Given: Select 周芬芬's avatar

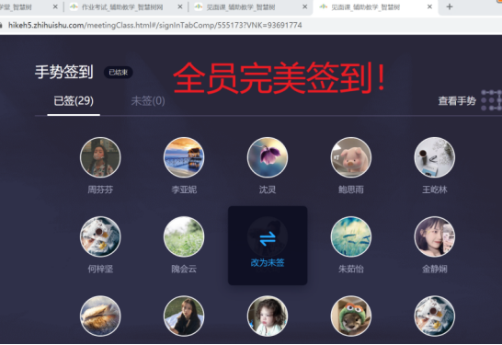Looking at the screenshot, I should (x=100, y=157).
